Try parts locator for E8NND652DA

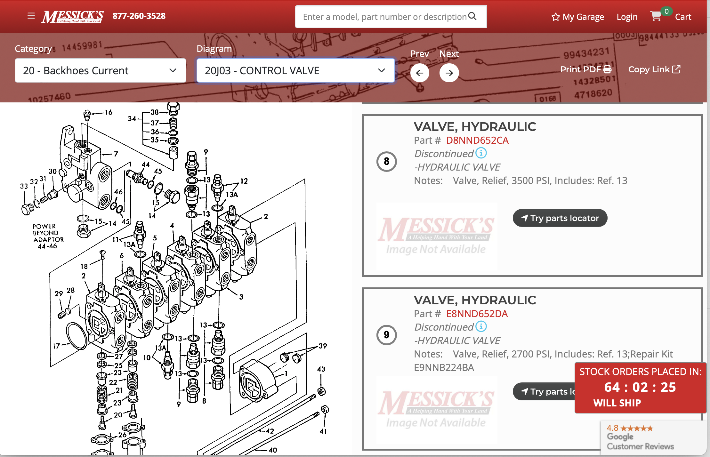(544, 391)
